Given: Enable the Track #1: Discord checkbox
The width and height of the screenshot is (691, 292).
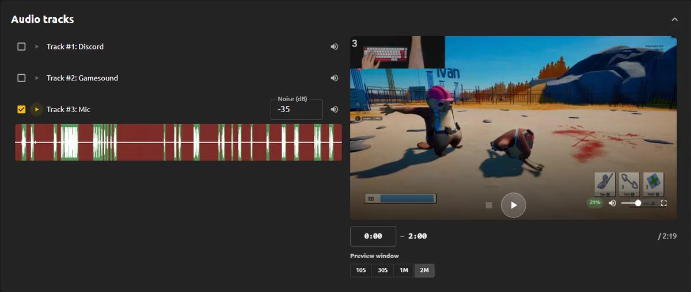Looking at the screenshot, I should pyautogui.click(x=21, y=47).
